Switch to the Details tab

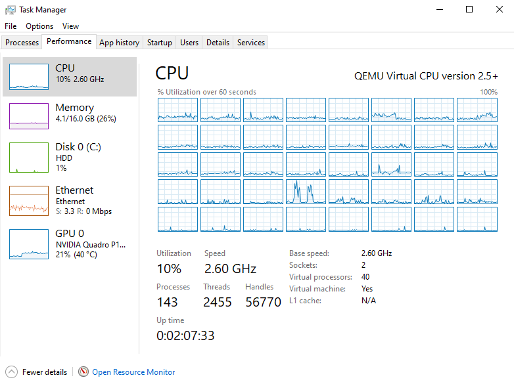[x=218, y=43]
